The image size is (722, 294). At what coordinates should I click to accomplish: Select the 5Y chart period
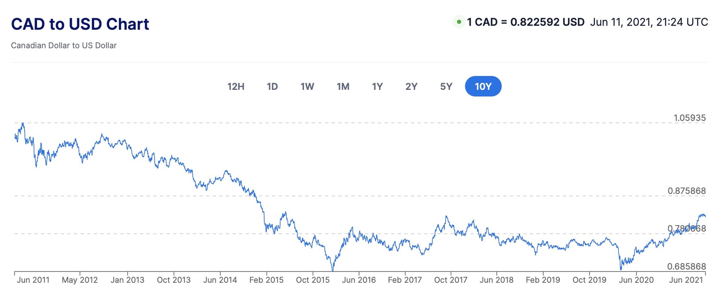click(x=446, y=86)
